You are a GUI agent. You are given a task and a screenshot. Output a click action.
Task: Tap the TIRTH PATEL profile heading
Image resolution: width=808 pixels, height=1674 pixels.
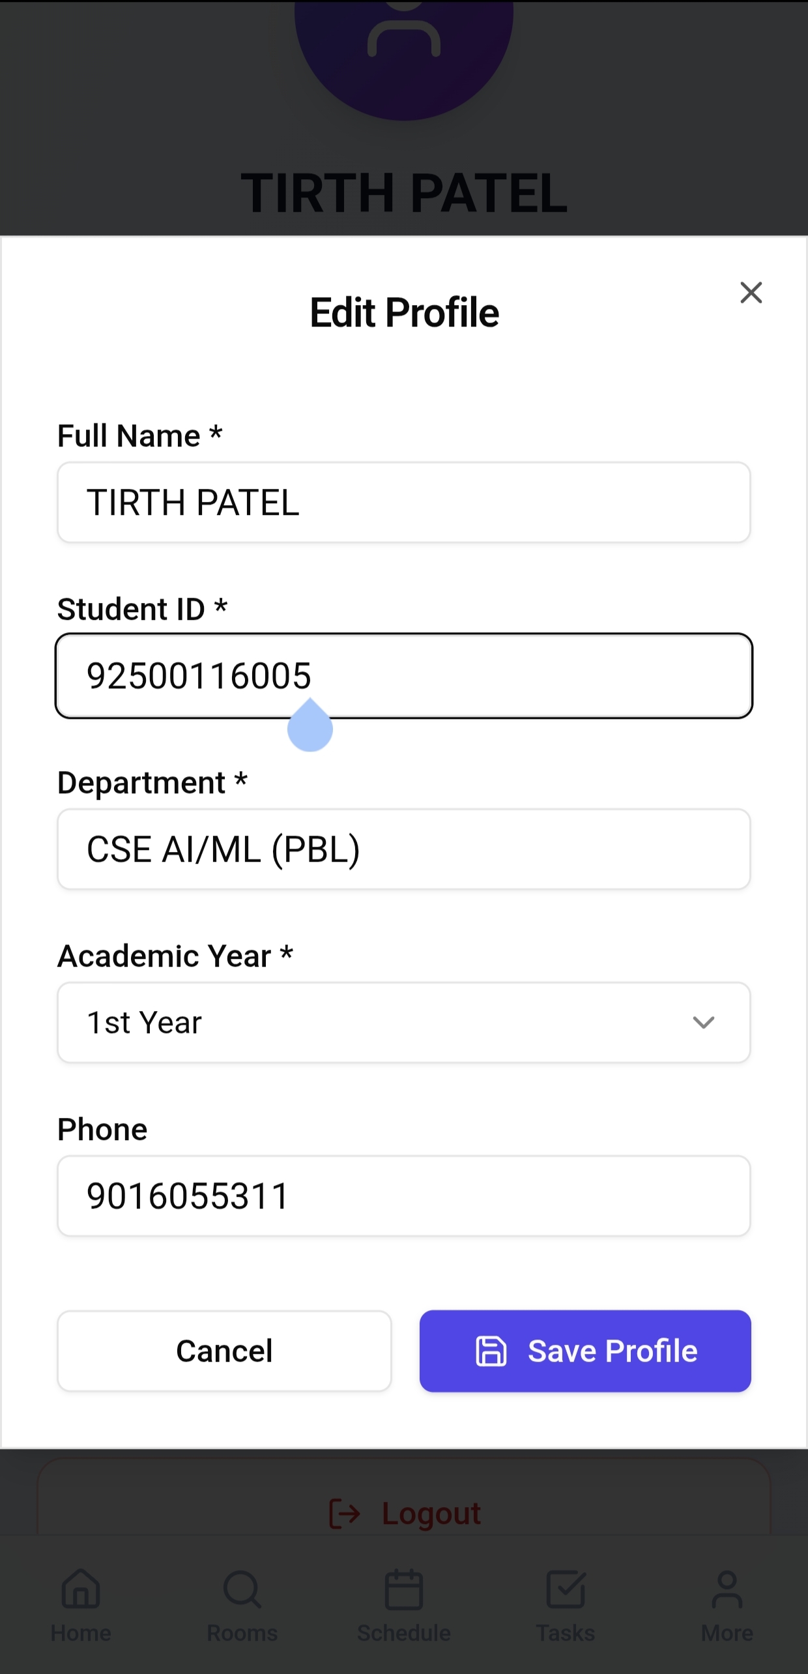(x=404, y=193)
